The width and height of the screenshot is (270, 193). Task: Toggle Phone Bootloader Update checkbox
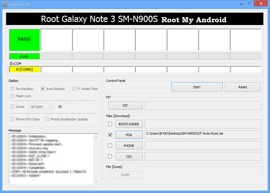pos(47,119)
